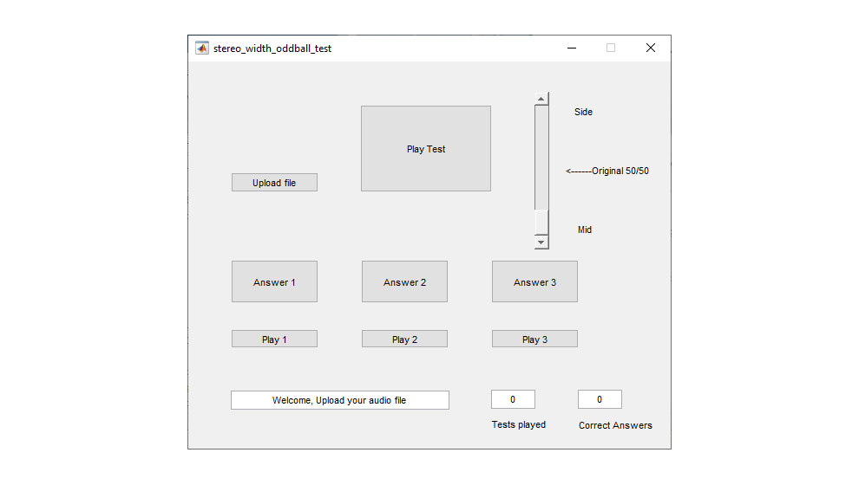Minimize the stereo_width_oddball_test window
Image resolution: width=859 pixels, height=485 pixels.
click(572, 48)
